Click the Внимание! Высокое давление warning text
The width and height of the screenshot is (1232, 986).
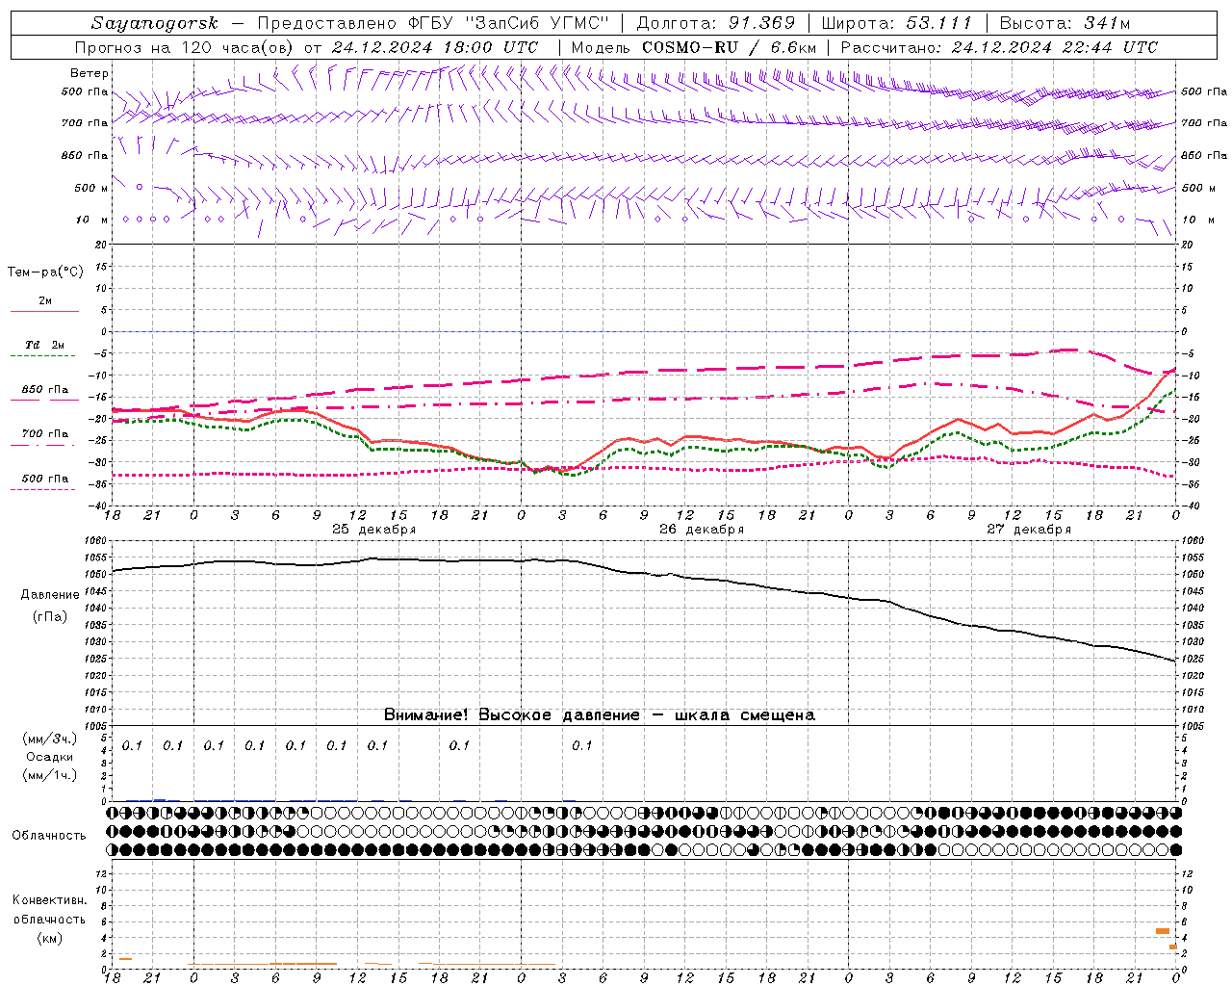point(600,715)
